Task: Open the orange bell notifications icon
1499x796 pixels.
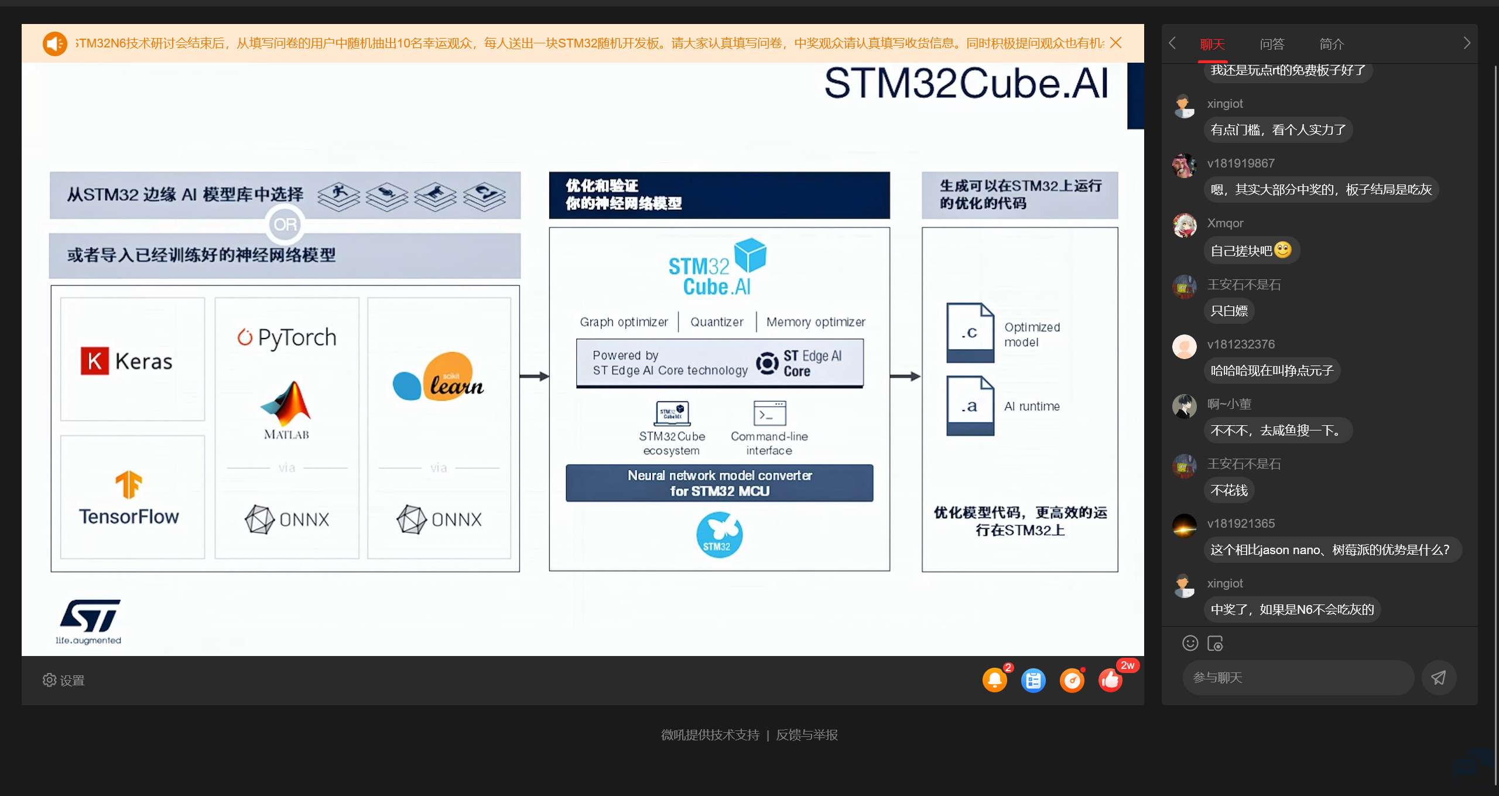Action: 994,680
